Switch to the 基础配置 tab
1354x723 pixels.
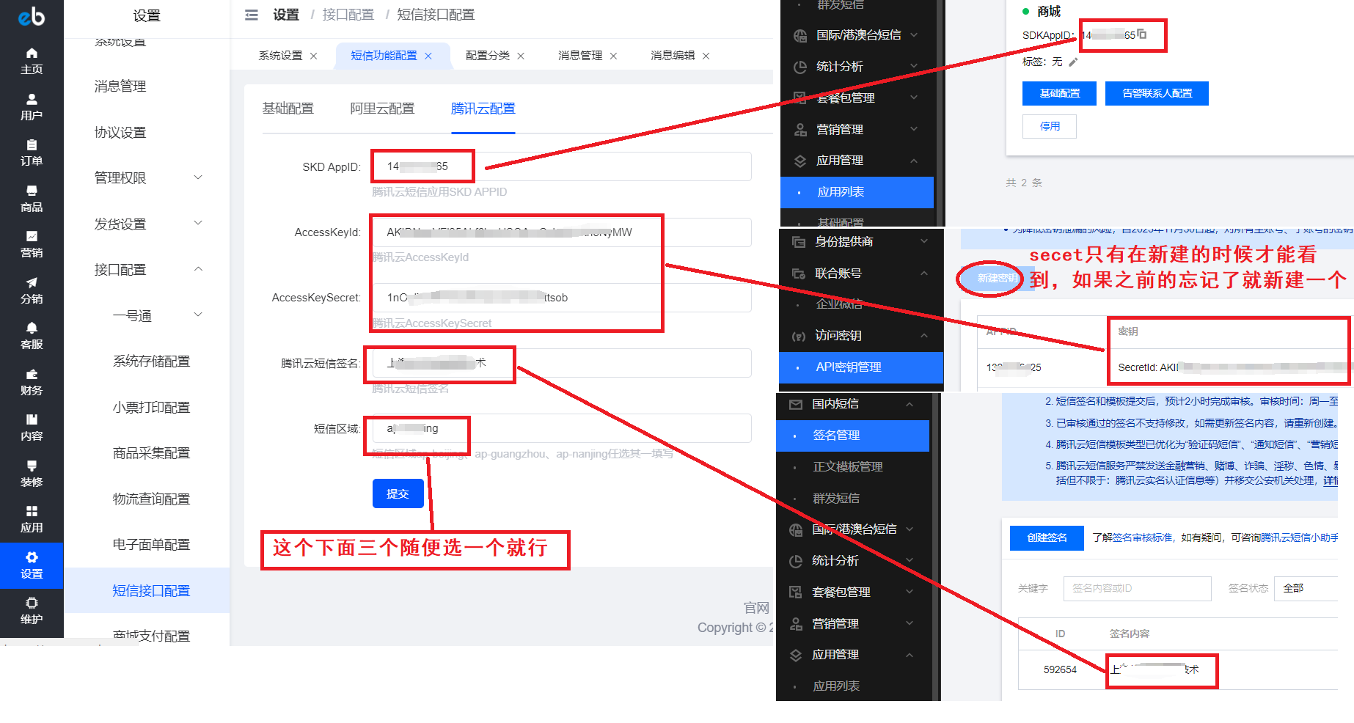288,109
